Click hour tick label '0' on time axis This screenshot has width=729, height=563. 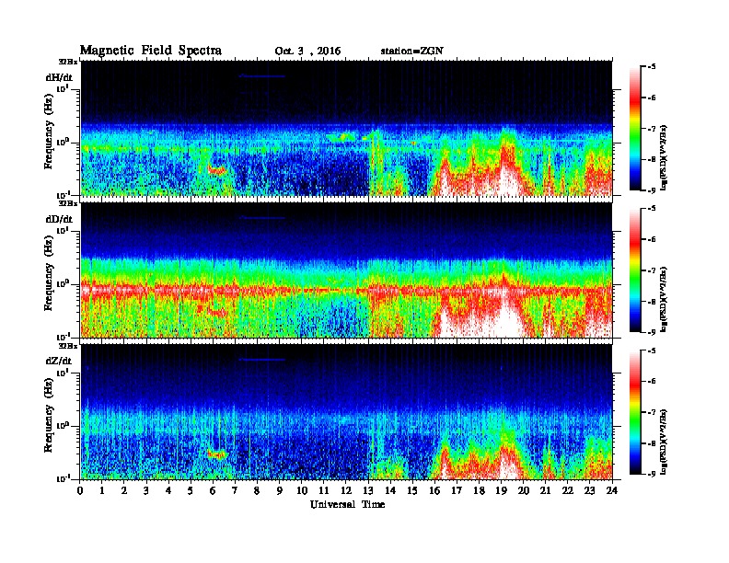click(80, 490)
